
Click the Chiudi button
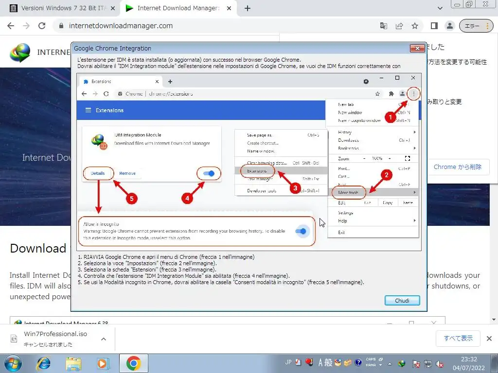click(402, 300)
